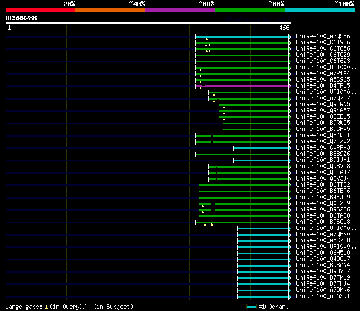Click subject name UniRef100_B9IJH1

click(323, 160)
